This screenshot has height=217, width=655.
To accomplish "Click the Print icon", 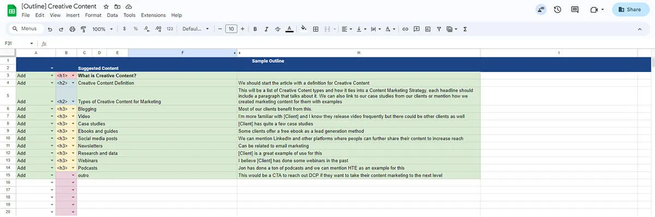I will (x=72, y=29).
